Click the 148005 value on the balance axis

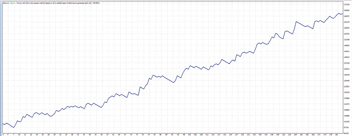pyautogui.click(x=347, y=46)
